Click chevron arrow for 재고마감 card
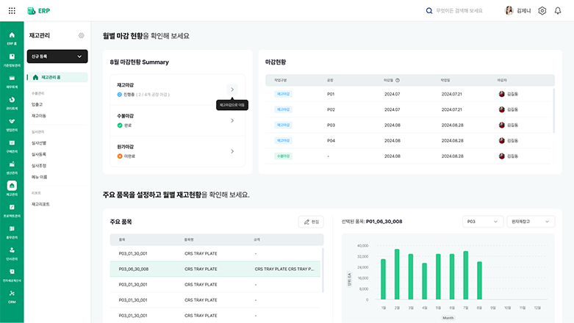The height and width of the screenshot is (323, 574). 232,90
